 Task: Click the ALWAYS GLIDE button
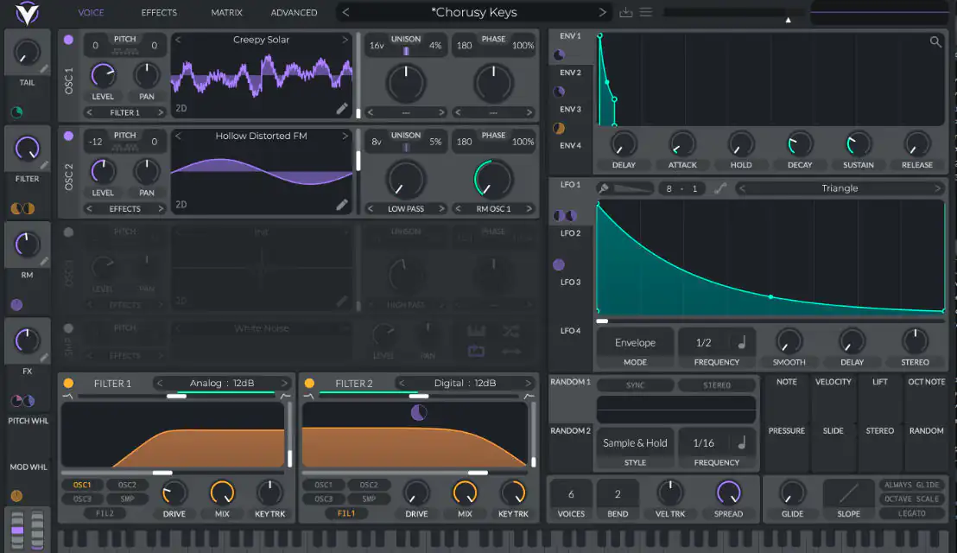(912, 485)
